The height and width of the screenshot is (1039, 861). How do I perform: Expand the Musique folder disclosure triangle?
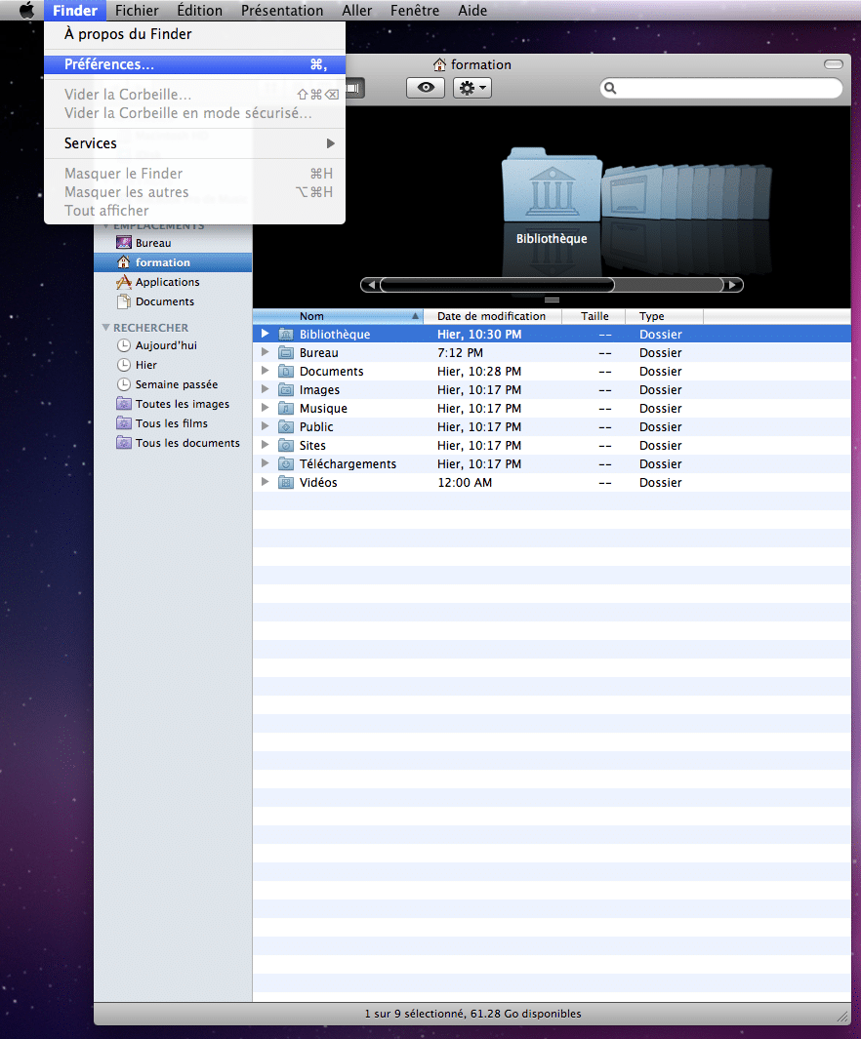click(266, 408)
